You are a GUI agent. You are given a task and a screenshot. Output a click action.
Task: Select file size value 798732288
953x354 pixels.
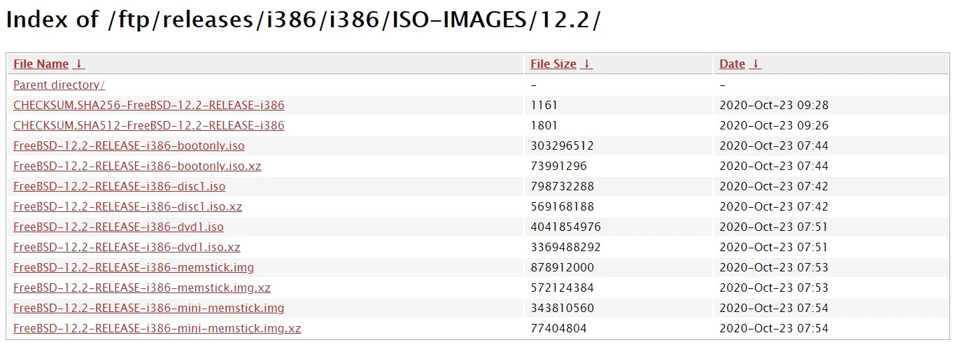point(563,186)
